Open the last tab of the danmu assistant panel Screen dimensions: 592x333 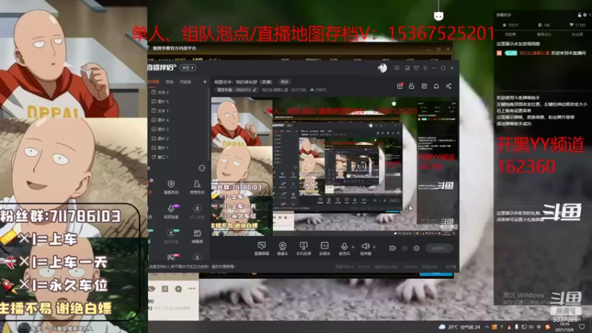pos(577,34)
